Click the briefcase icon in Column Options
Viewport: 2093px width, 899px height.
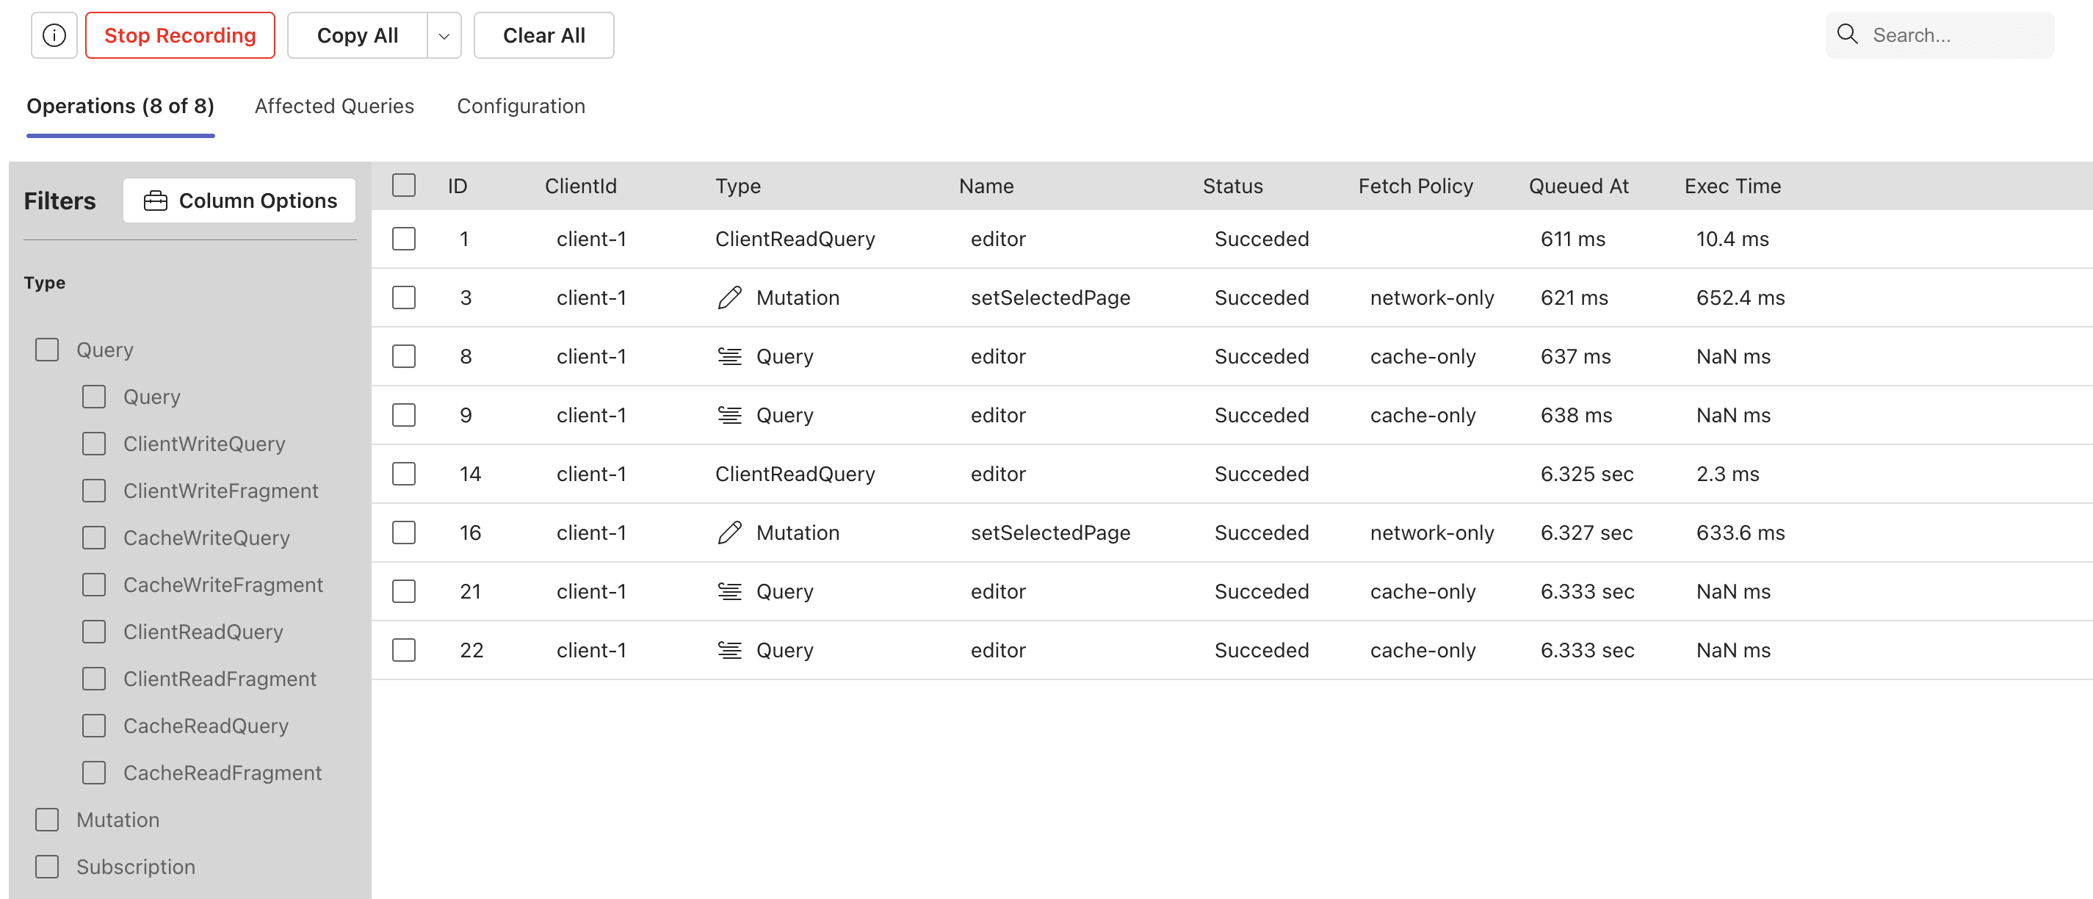[155, 201]
